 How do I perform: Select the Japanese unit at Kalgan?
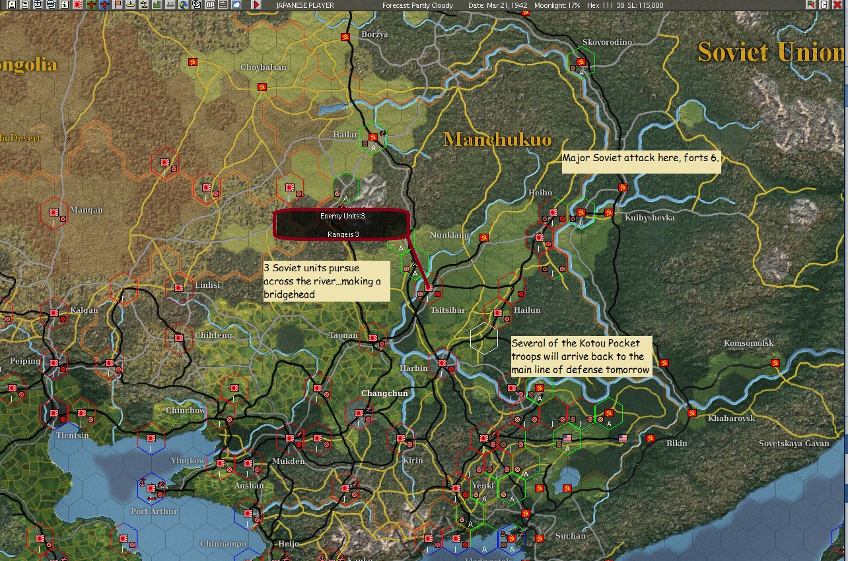click(x=54, y=312)
